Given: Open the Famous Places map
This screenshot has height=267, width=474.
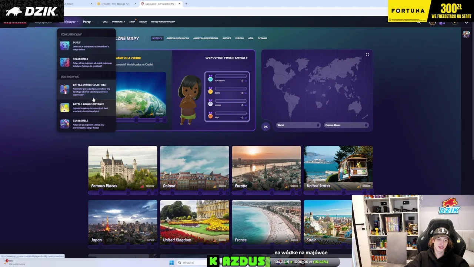Looking at the screenshot, I should click(123, 168).
